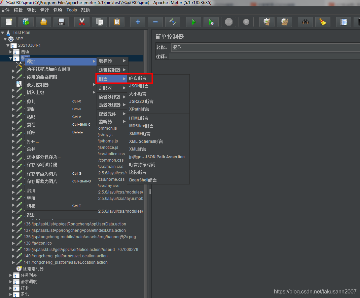Open the 运行 menu

(44, 10)
